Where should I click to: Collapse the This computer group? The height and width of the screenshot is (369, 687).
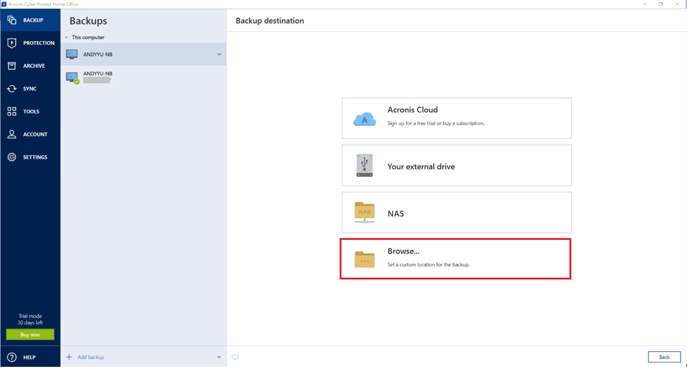point(67,37)
